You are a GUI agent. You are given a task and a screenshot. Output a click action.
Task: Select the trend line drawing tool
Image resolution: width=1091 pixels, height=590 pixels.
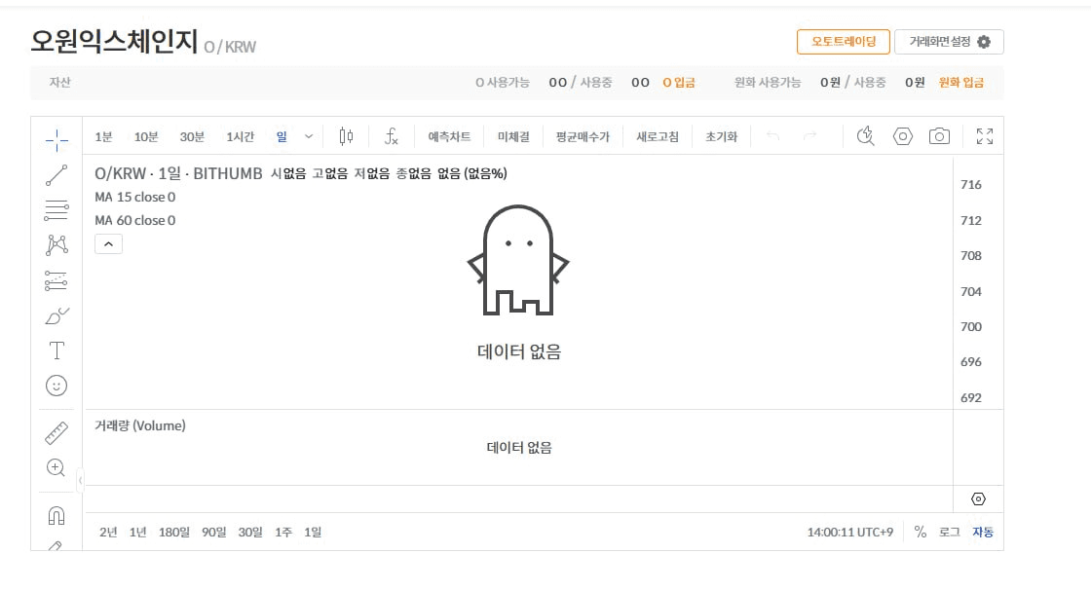(x=56, y=175)
